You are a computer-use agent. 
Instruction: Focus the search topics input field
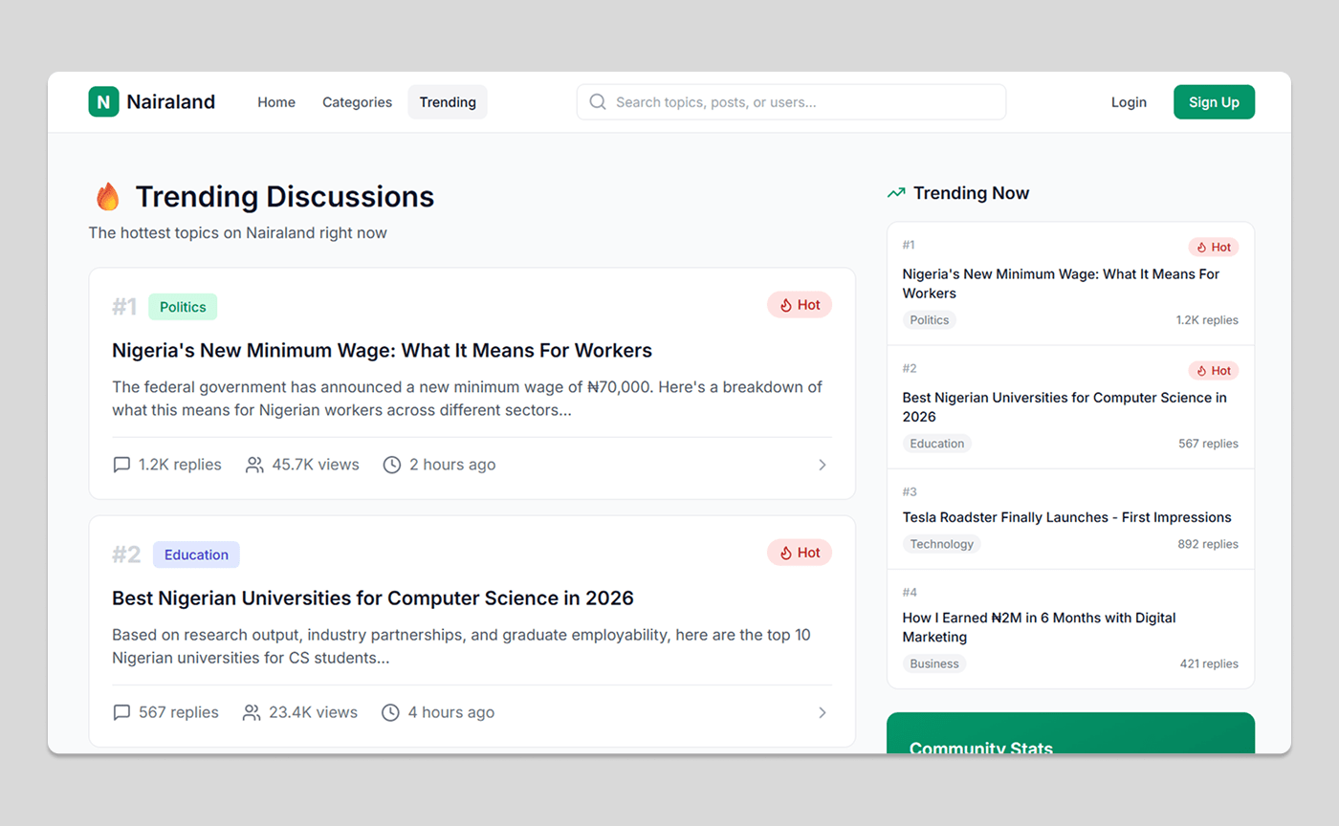pos(791,102)
